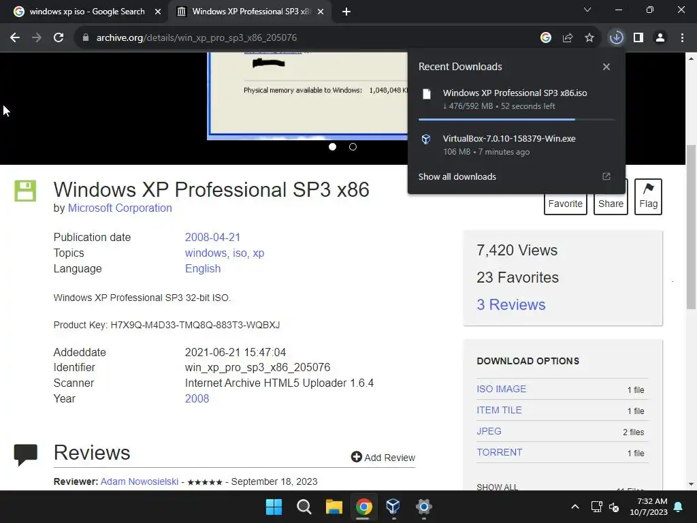
Task: View site information lock icon
Action: [x=86, y=38]
